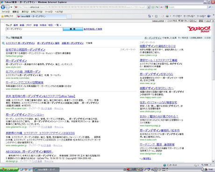Click the page scrollbar up arrow
This screenshot has height=172, width=215.
[213, 21]
